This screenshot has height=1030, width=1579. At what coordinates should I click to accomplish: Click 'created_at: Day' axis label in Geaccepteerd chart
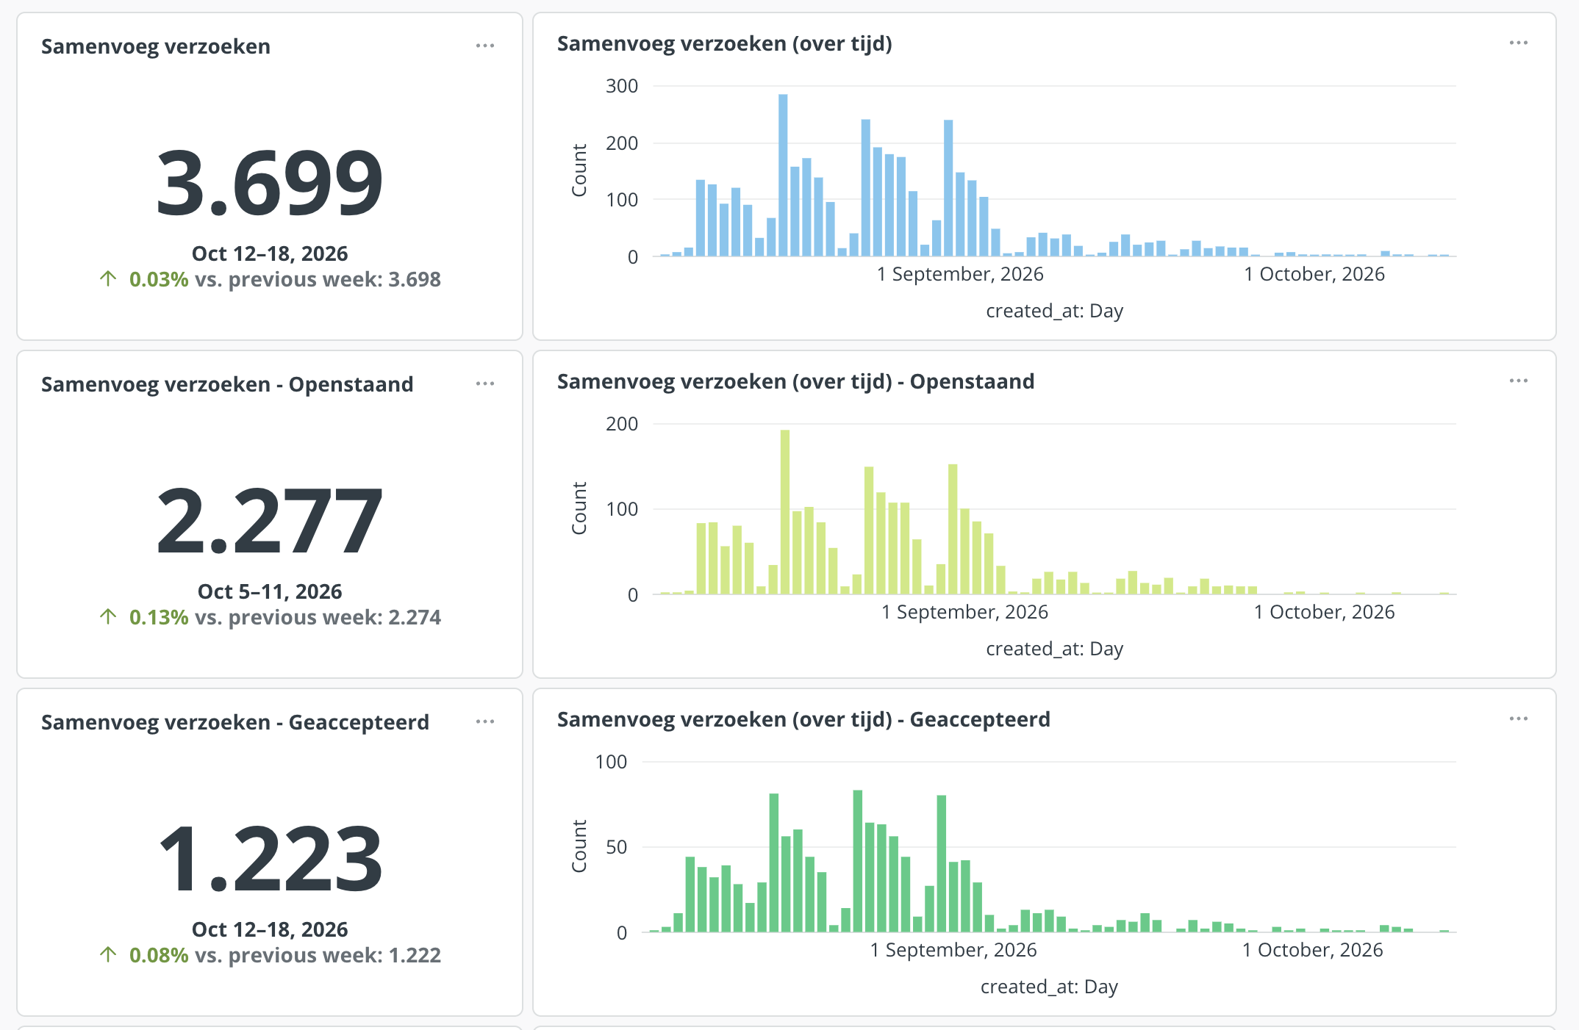pos(1049,987)
